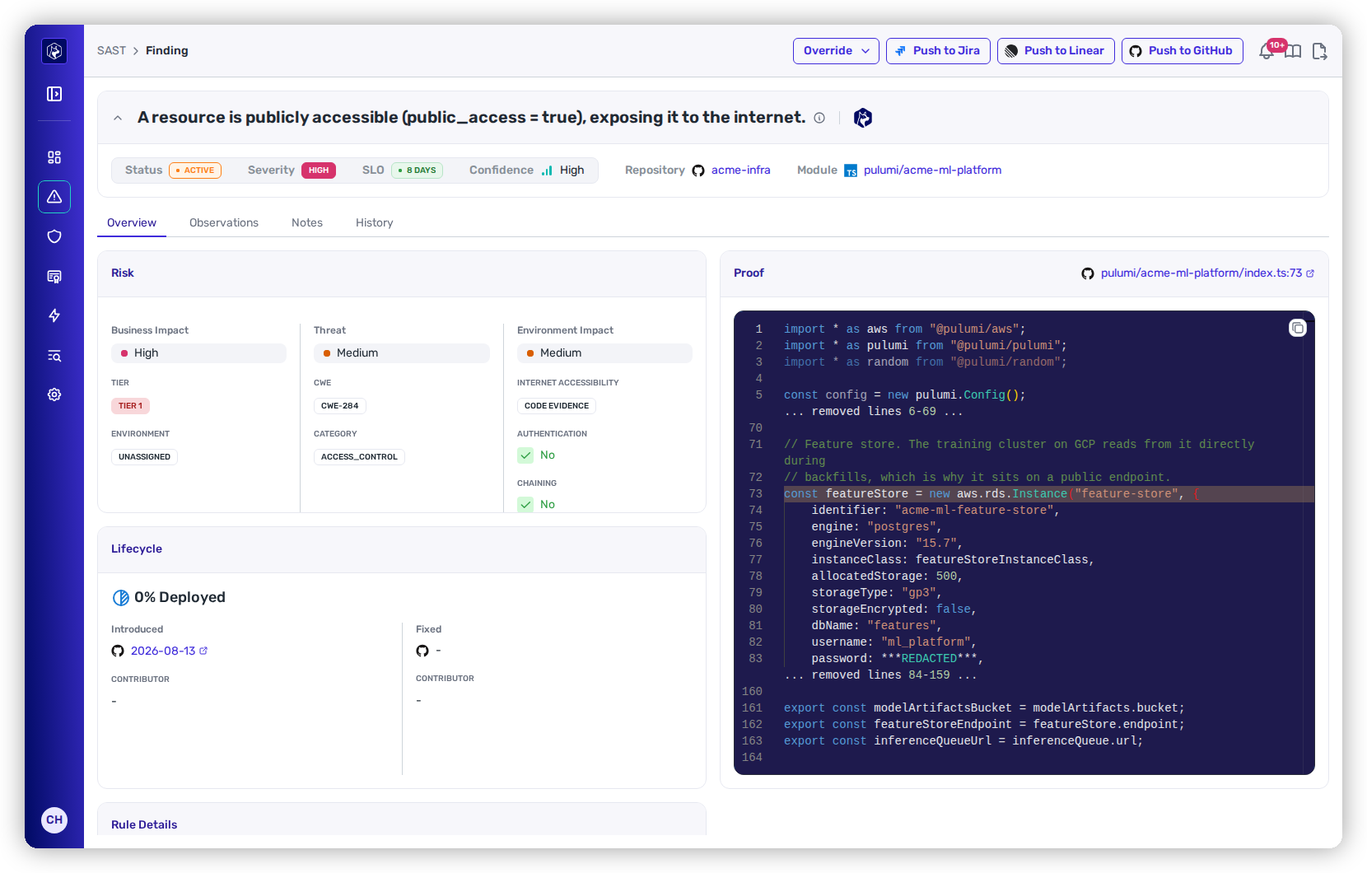This screenshot has width=1367, height=873.
Task: Open the acme-infra repository link
Action: pos(741,170)
